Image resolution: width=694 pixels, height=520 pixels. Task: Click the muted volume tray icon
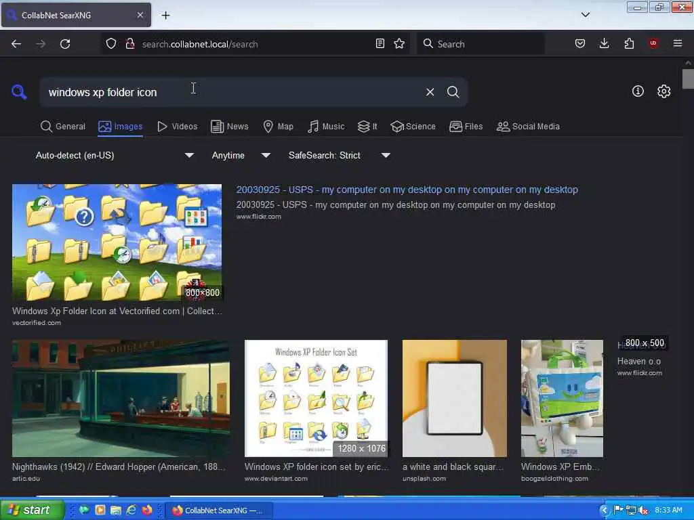click(644, 511)
